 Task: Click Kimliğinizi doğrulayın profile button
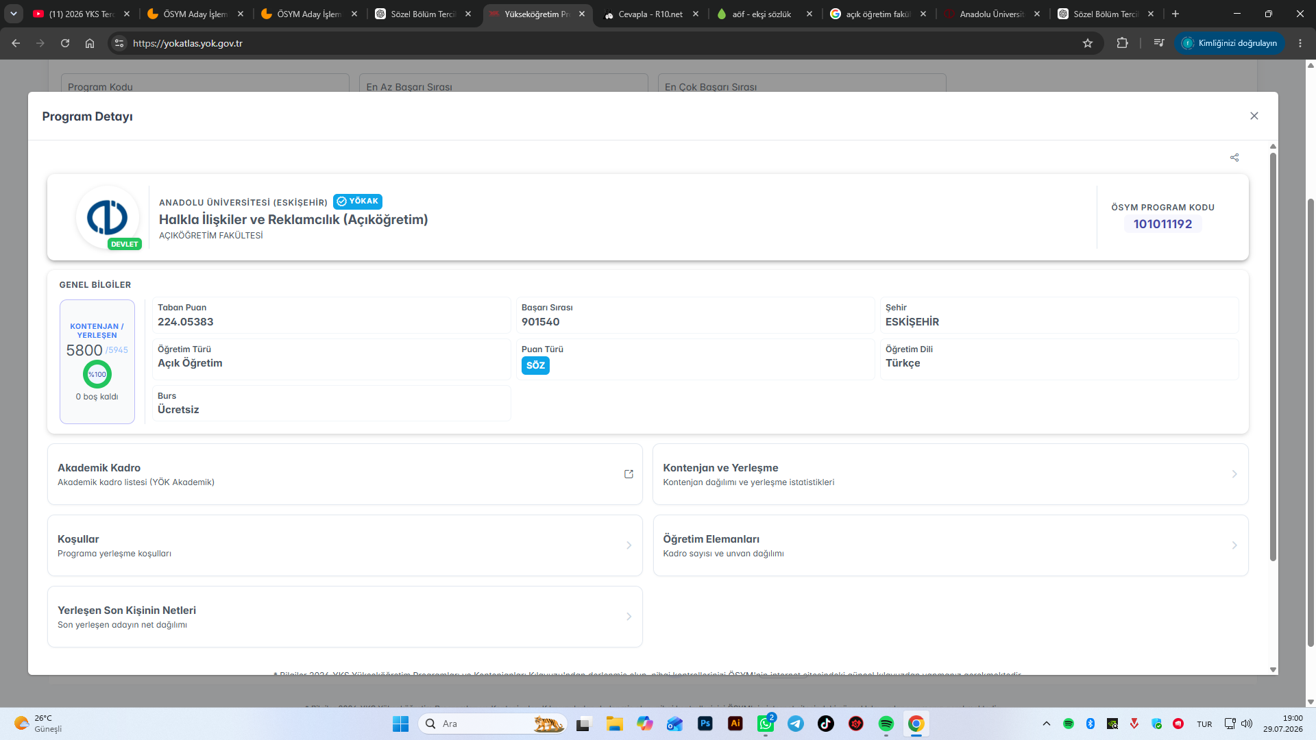[x=1230, y=43]
